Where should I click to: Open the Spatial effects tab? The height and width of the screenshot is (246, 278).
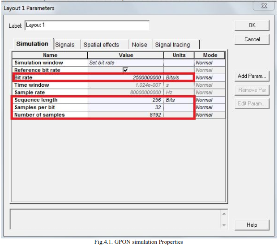(101, 45)
